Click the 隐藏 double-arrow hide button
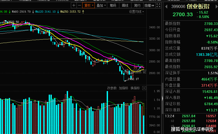The width and height of the screenshot is (218, 134). click(149, 5)
